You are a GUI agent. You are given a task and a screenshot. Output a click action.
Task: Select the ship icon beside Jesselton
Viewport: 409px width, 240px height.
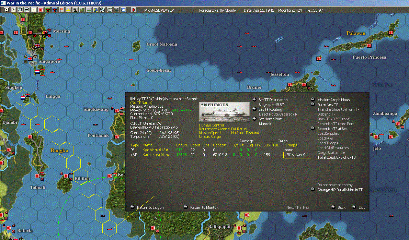(268, 72)
